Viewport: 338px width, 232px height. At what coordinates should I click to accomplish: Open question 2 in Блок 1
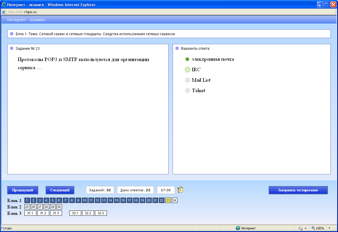pyautogui.click(x=33, y=200)
